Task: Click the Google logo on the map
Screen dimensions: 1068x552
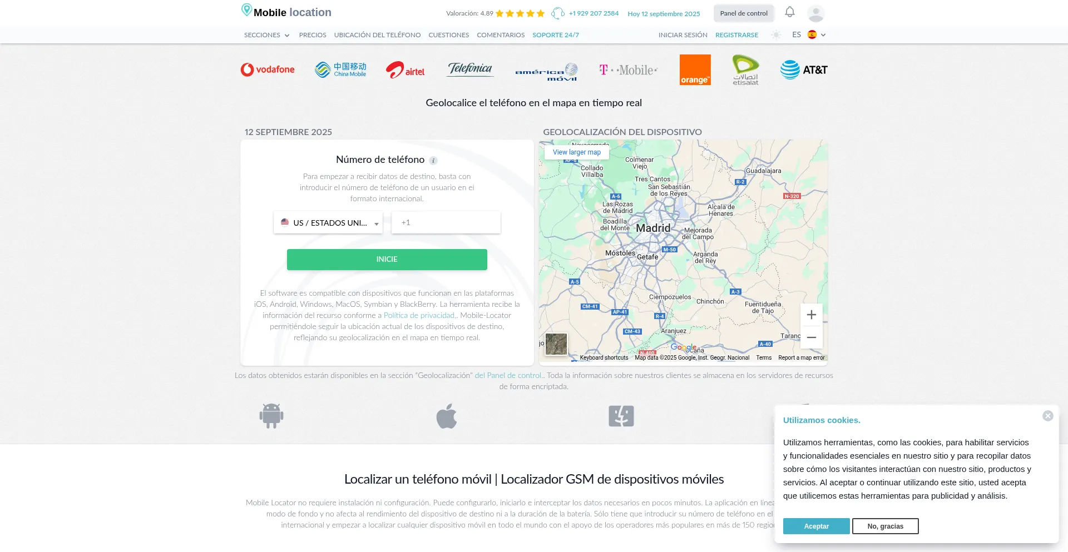Action: (684, 347)
